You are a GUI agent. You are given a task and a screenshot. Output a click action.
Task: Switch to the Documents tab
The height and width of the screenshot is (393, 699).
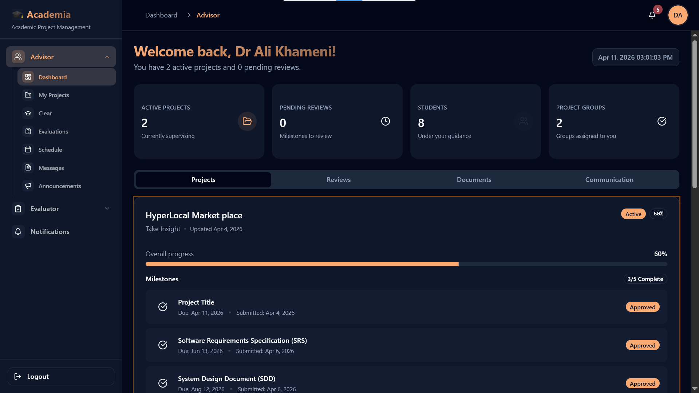point(474,180)
